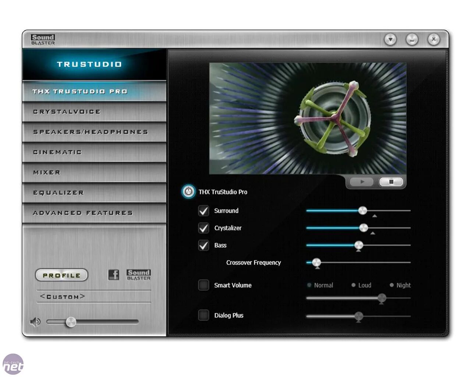Stop the demo video

tap(391, 182)
